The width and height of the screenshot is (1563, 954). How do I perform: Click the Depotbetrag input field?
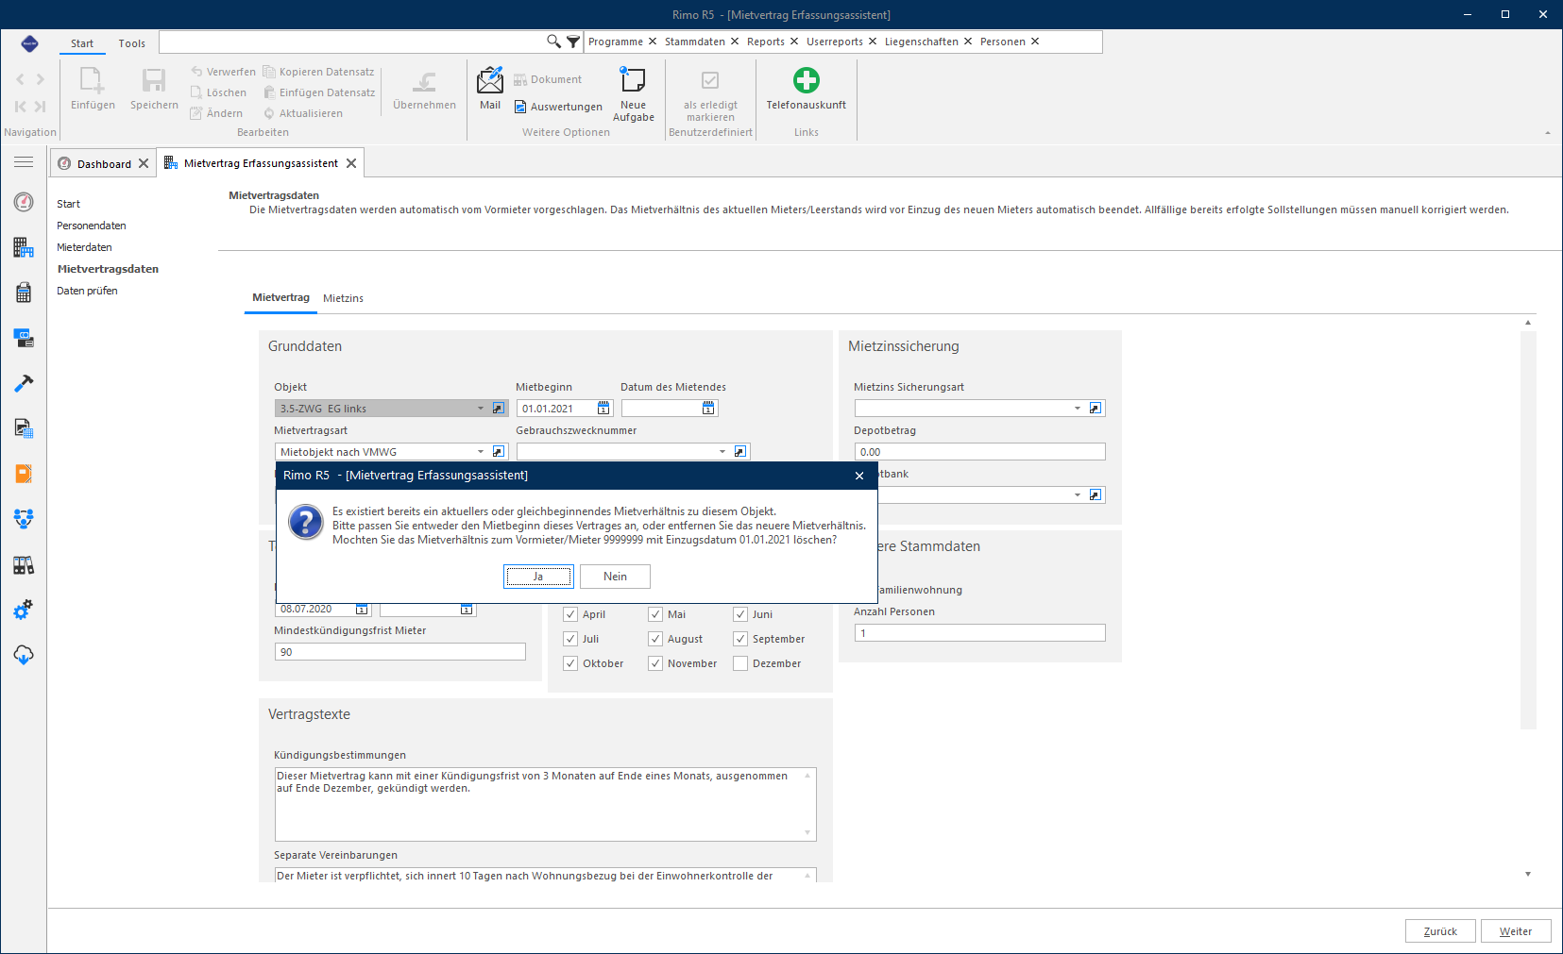coord(979,452)
